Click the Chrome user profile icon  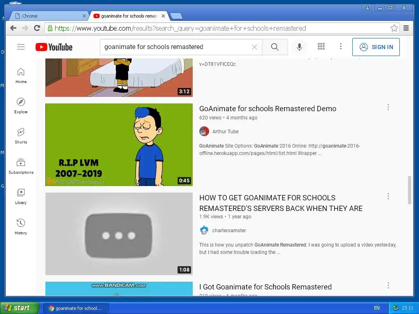tap(367, 8)
